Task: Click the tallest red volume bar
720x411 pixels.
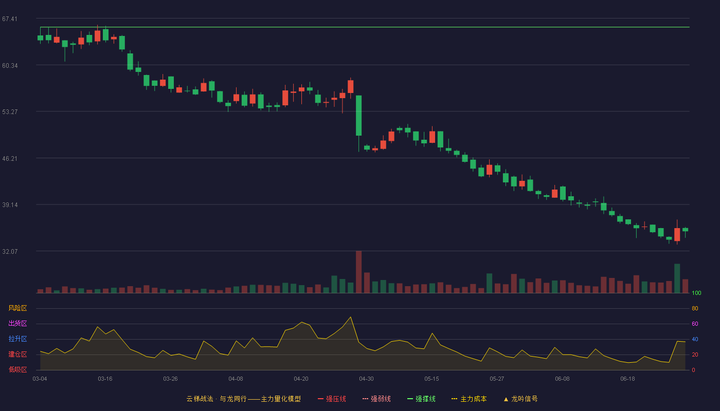Action: click(358, 272)
